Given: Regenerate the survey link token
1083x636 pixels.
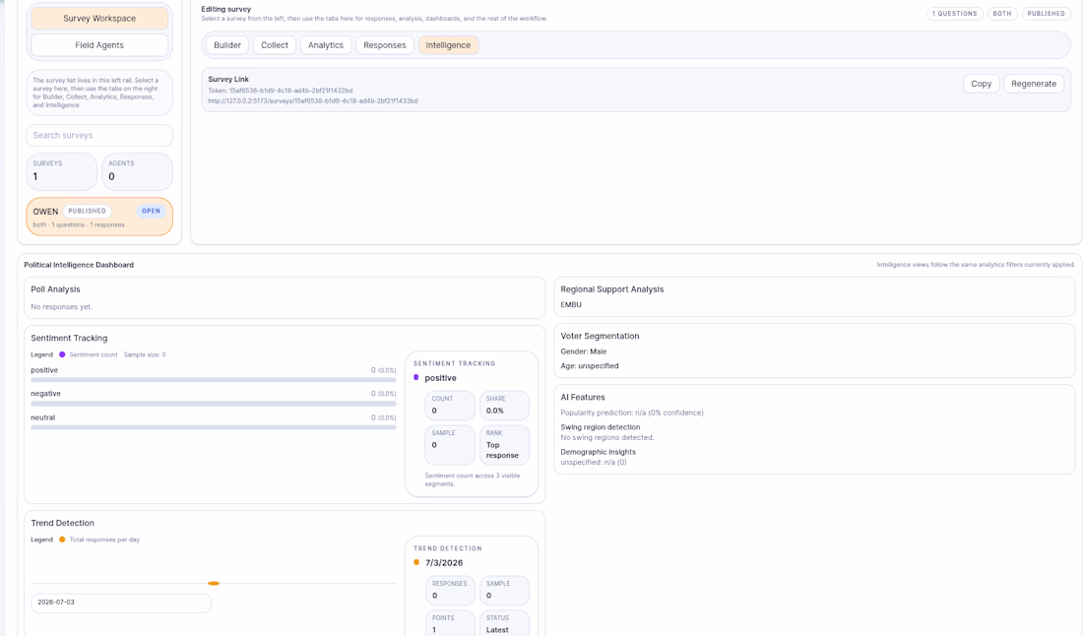Looking at the screenshot, I should (1033, 84).
